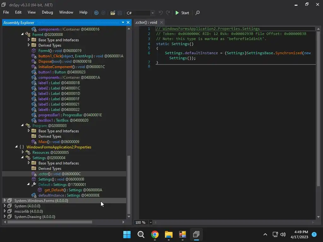323x242 pixels.
Task: Open File Explorer from the taskbar
Action: 168,234
